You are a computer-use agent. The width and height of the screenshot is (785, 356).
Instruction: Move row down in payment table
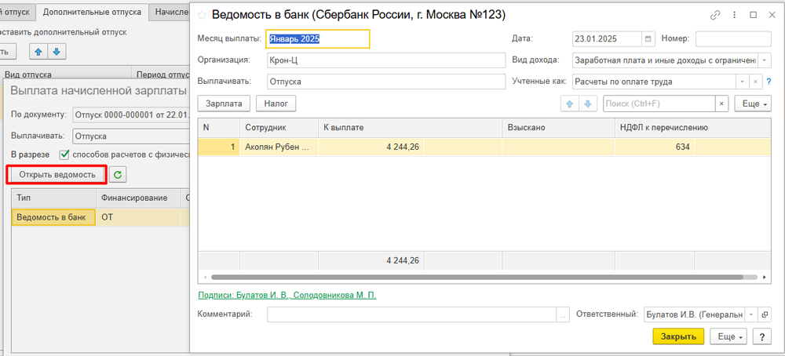(x=588, y=104)
